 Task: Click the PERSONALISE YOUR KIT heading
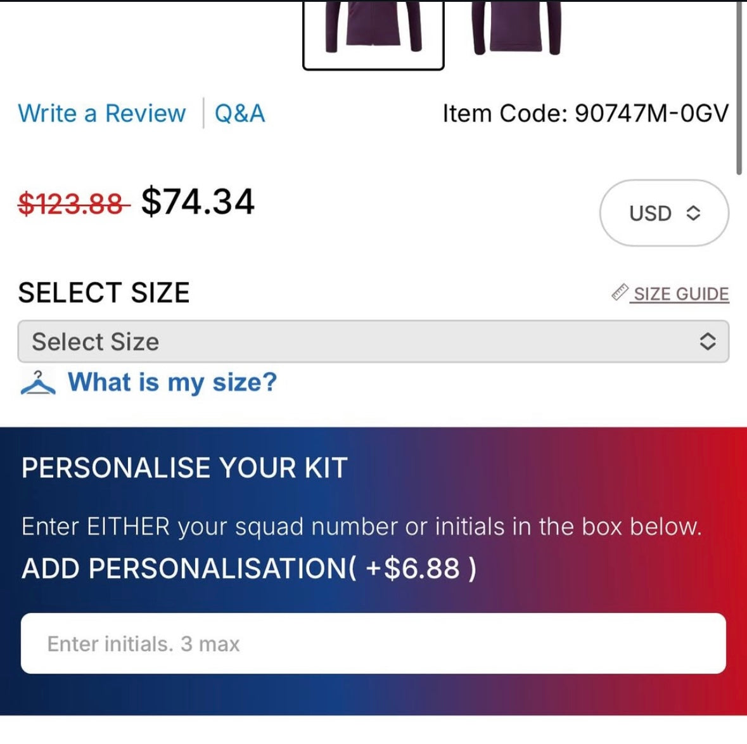184,468
